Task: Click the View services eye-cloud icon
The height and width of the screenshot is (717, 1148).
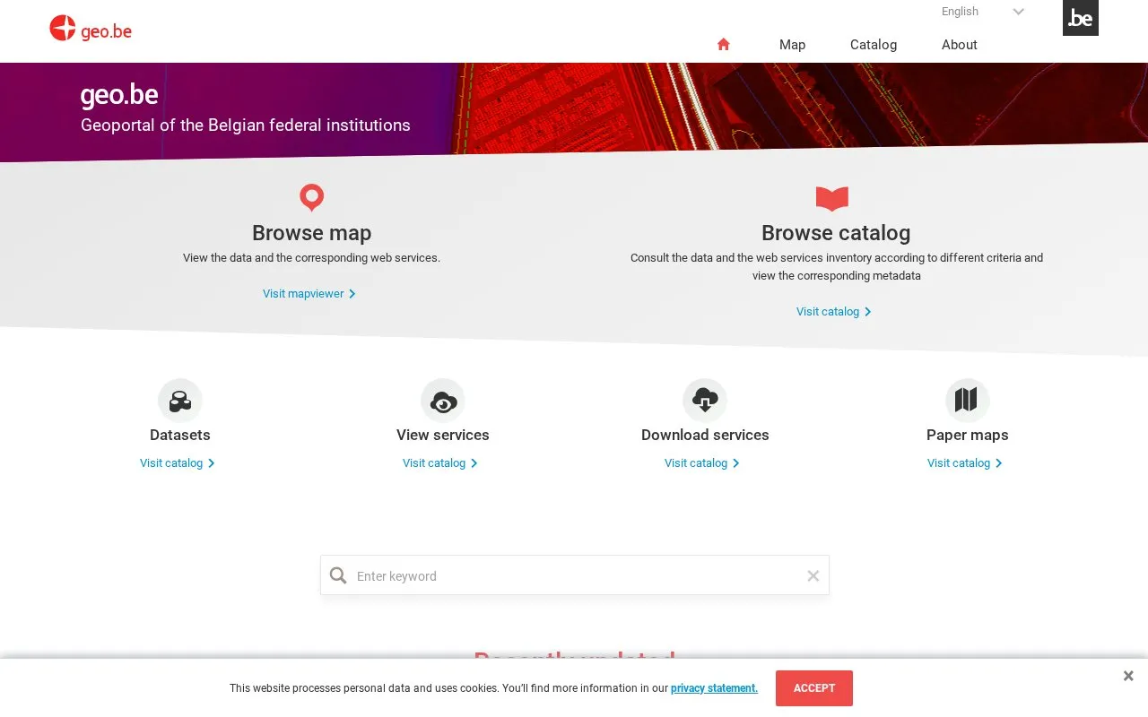Action: [443, 401]
